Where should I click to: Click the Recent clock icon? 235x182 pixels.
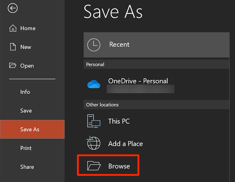click(x=94, y=45)
